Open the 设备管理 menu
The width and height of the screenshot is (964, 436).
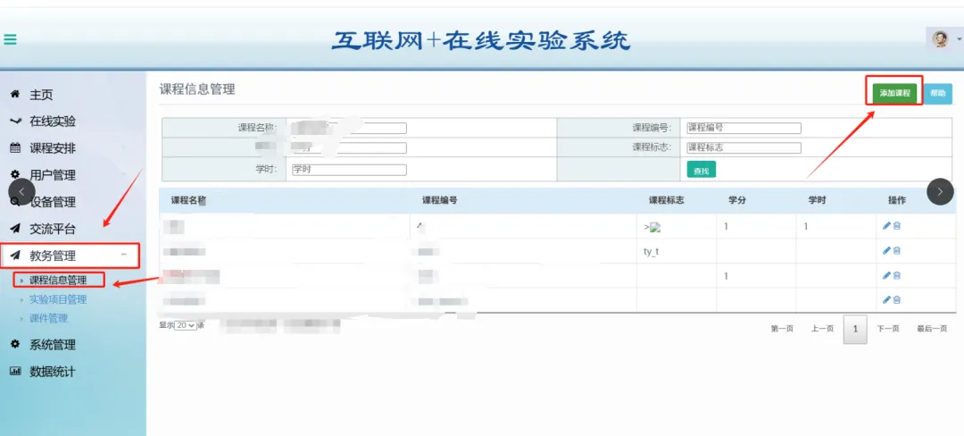click(53, 202)
